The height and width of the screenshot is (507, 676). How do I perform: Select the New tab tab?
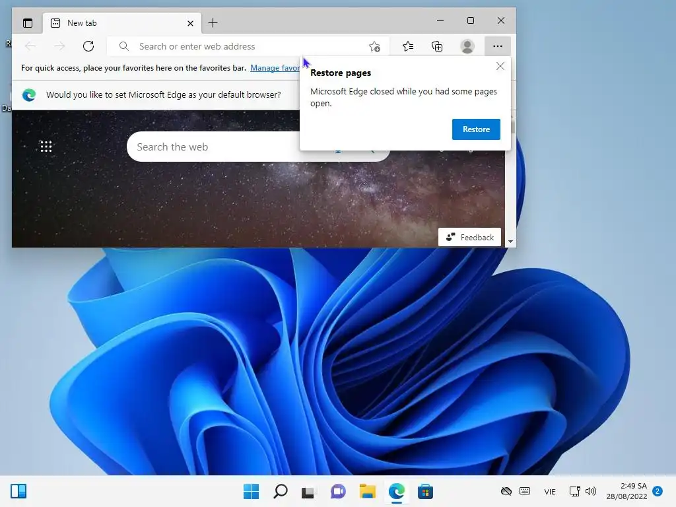122,23
